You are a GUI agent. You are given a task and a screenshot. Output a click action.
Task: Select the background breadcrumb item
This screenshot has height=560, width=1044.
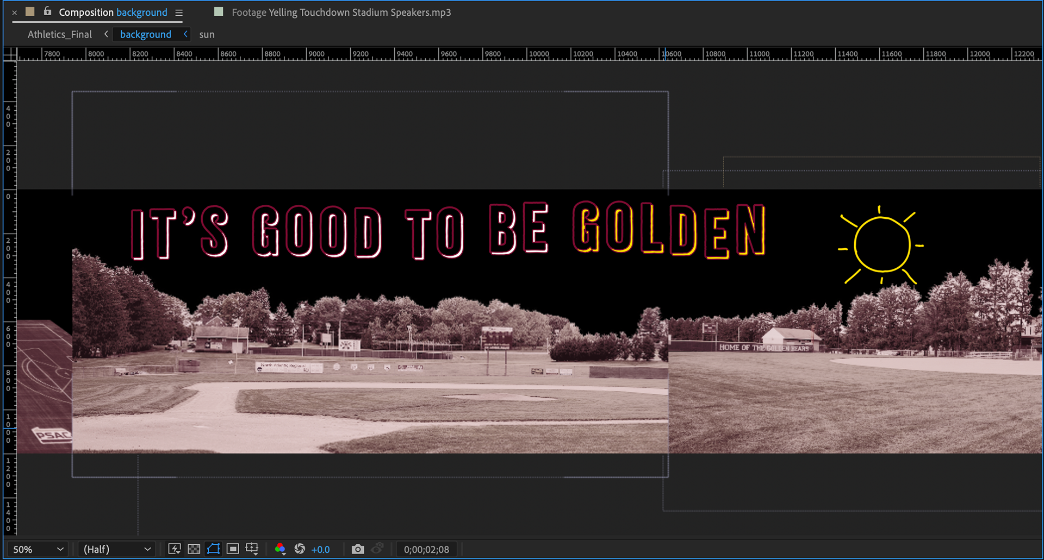(x=145, y=34)
